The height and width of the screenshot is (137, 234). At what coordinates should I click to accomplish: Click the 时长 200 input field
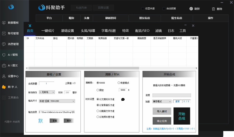[x=67, y=92]
